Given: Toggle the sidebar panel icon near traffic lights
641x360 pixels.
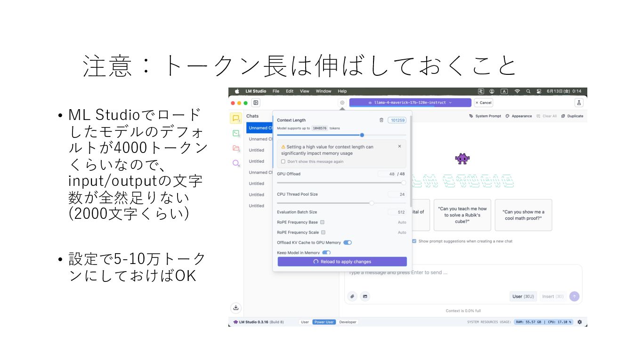Looking at the screenshot, I should tap(256, 103).
